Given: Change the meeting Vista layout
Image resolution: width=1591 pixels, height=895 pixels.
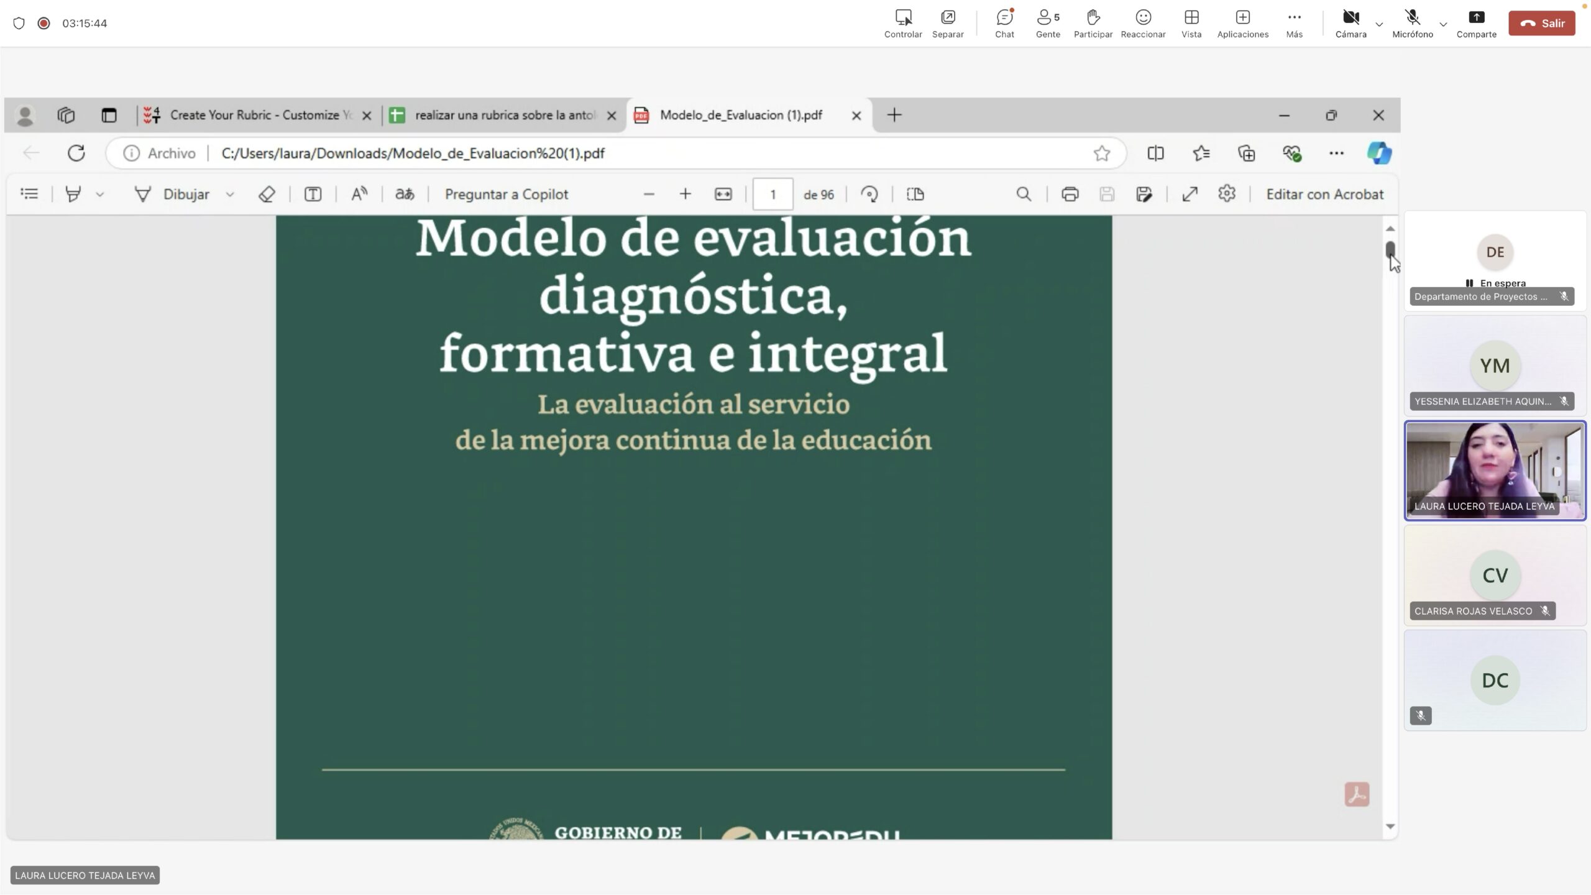Looking at the screenshot, I should tap(1191, 24).
